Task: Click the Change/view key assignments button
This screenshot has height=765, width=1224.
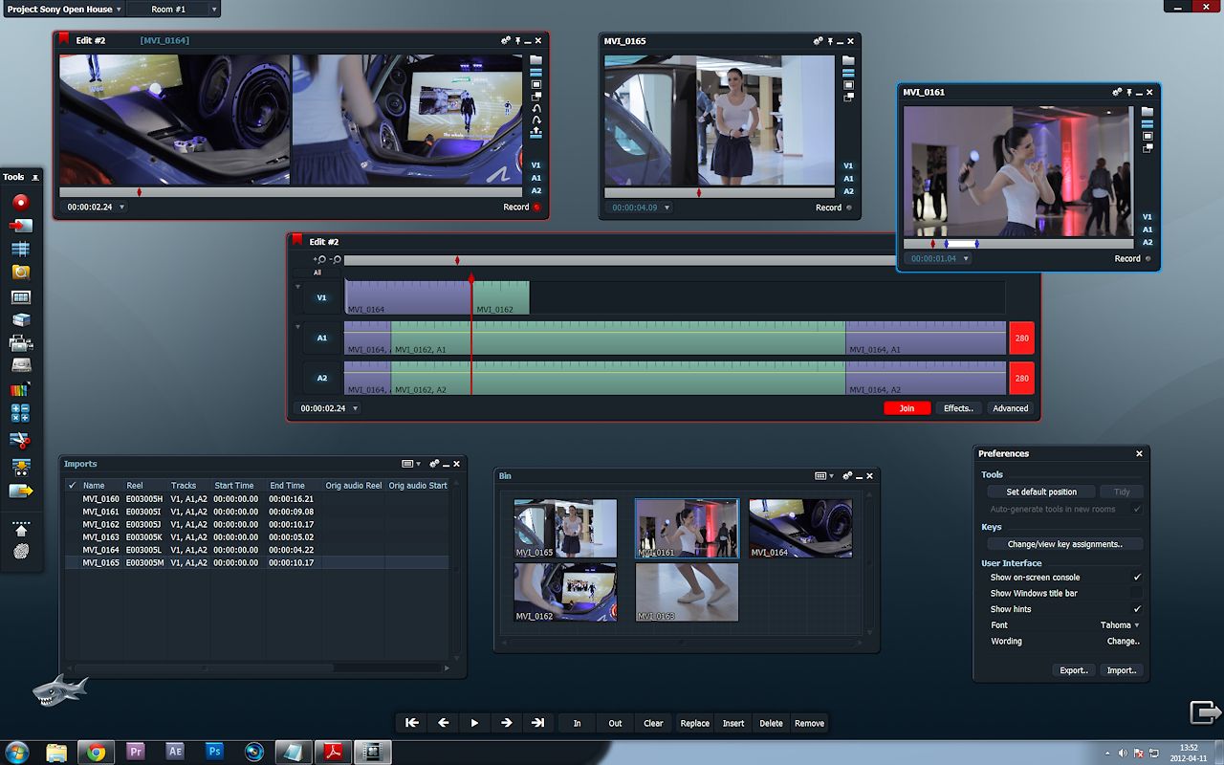Action: pyautogui.click(x=1063, y=544)
